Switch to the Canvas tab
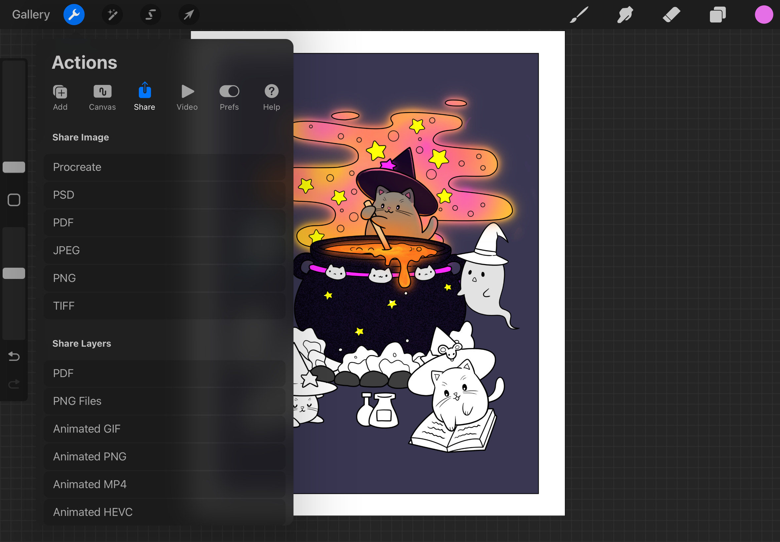Screen dimensions: 780x542 tap(102, 97)
